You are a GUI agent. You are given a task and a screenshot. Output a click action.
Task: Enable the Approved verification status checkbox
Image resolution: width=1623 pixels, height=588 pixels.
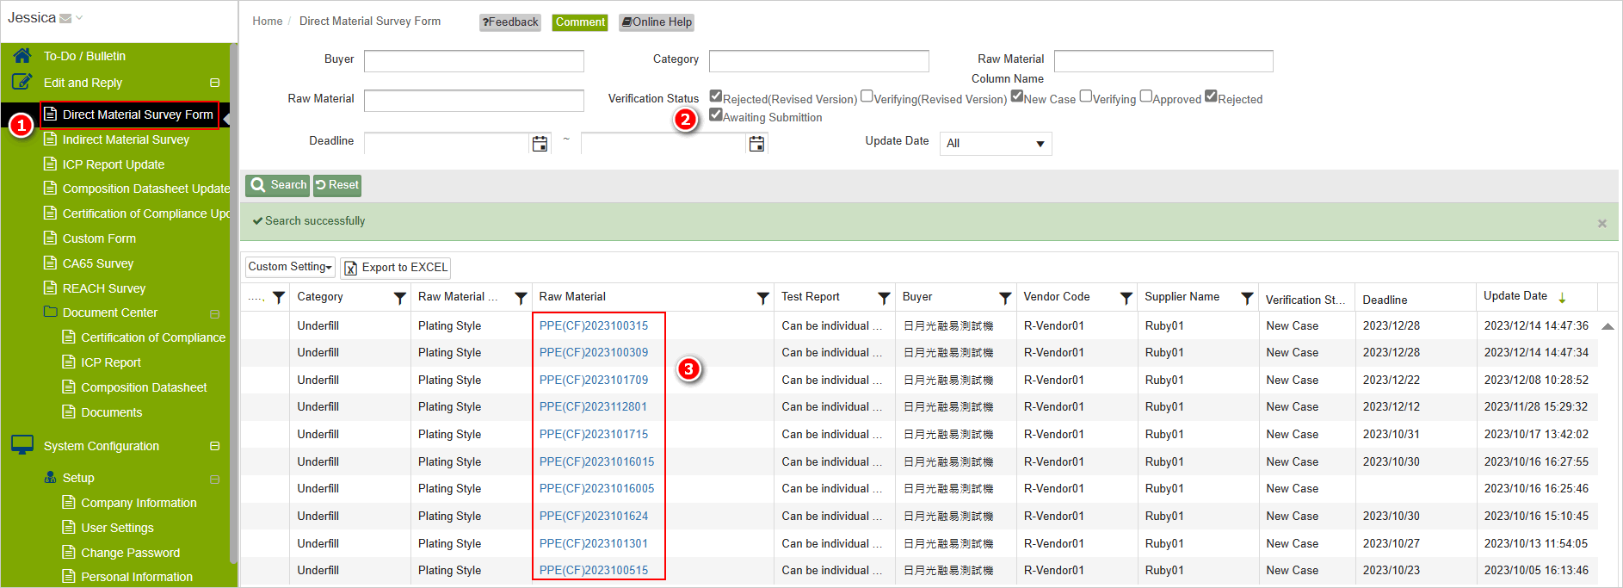1145,96
